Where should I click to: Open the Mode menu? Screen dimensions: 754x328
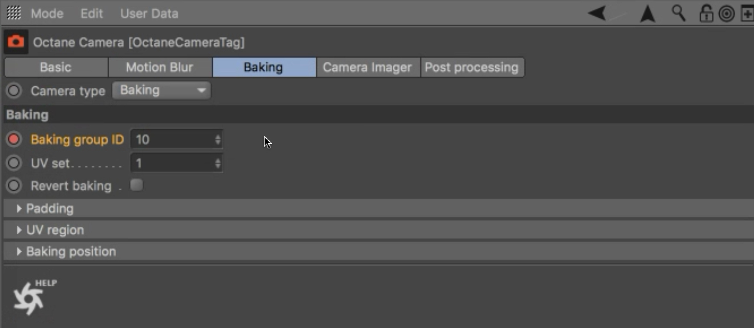(x=47, y=14)
